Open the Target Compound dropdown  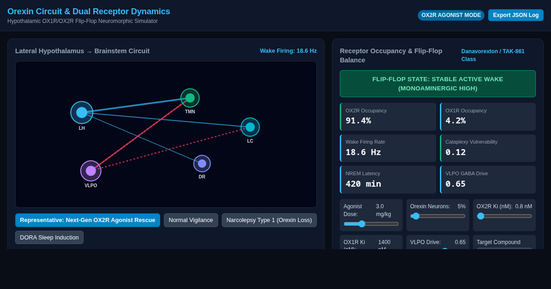[504, 248]
